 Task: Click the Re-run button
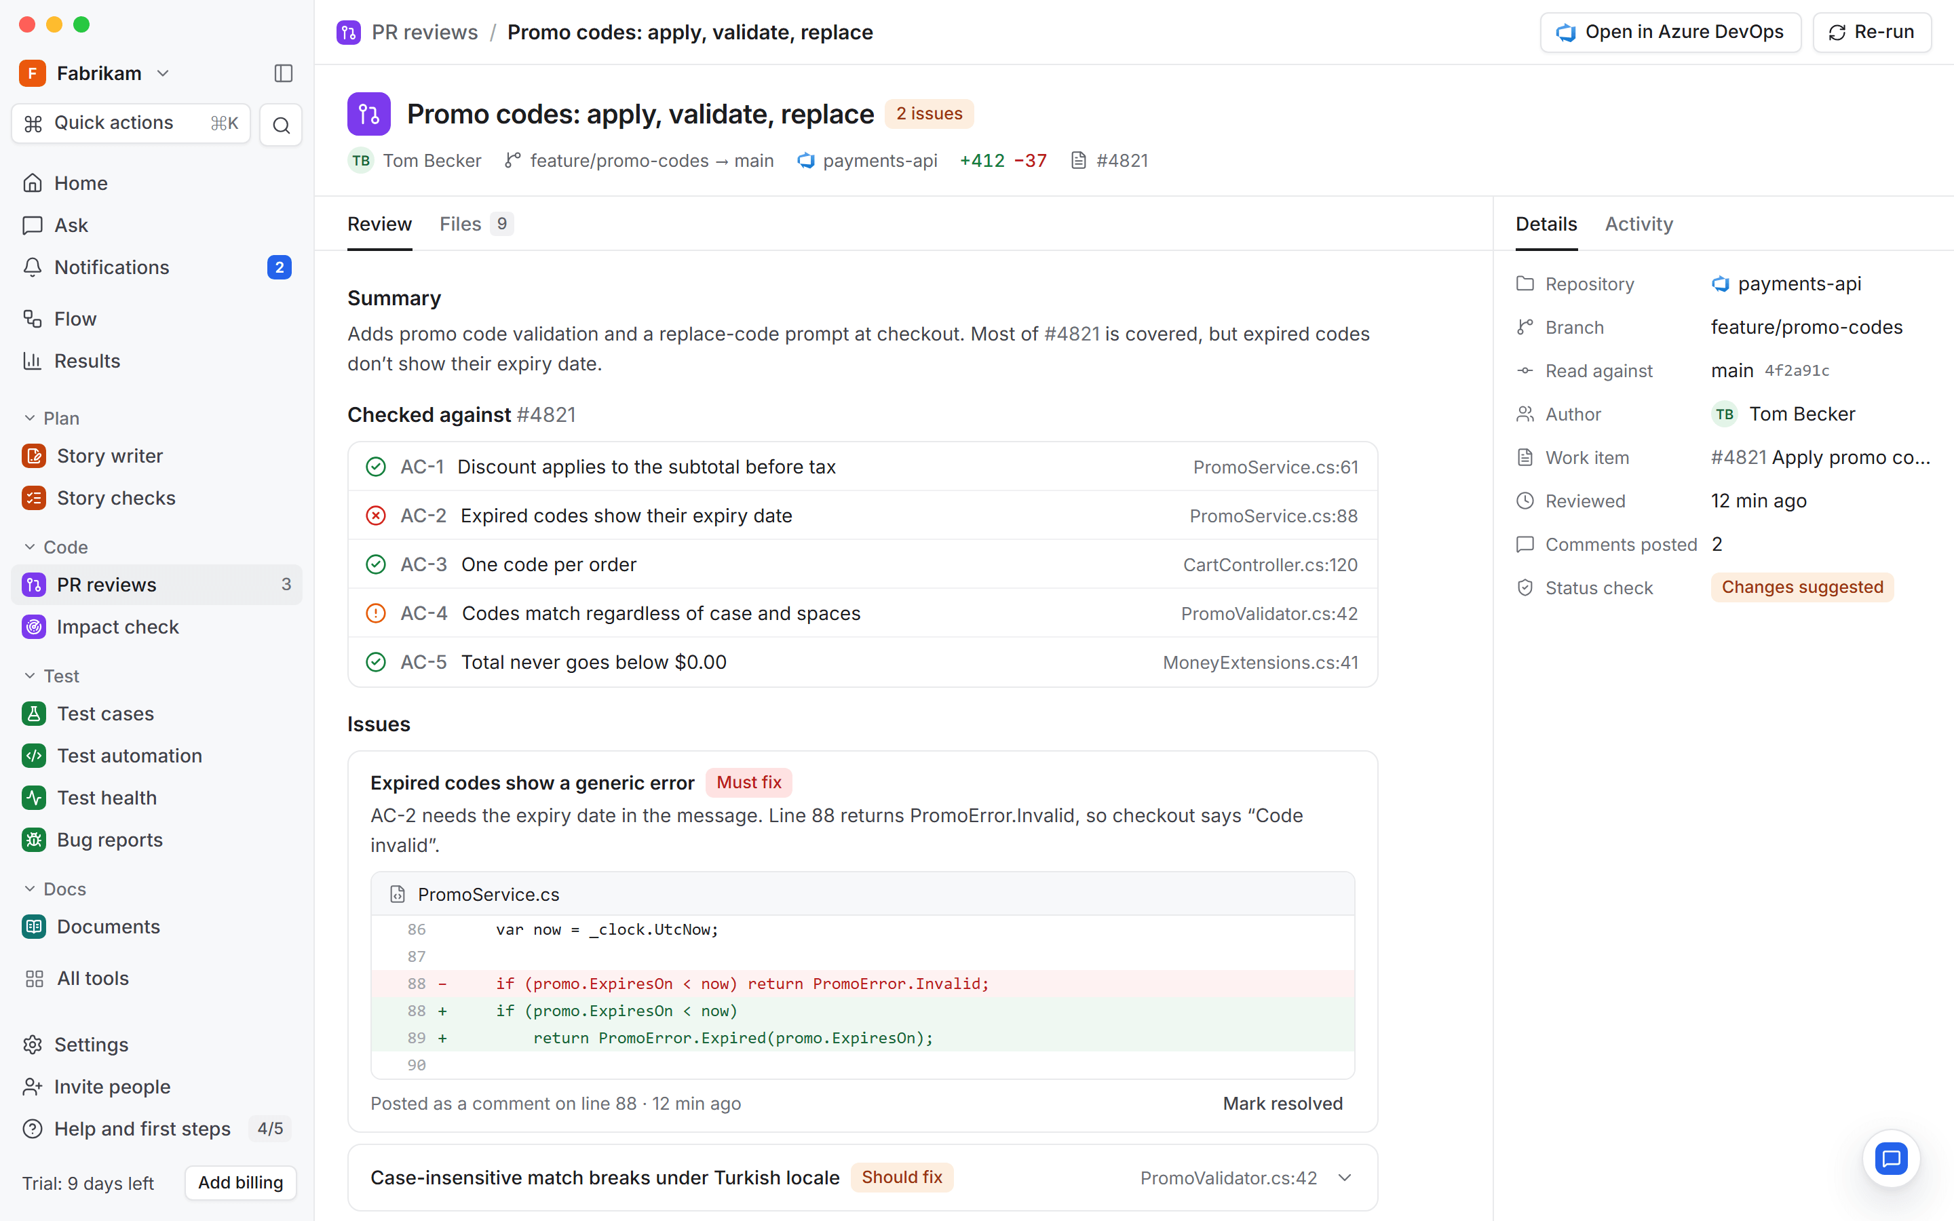point(1872,33)
